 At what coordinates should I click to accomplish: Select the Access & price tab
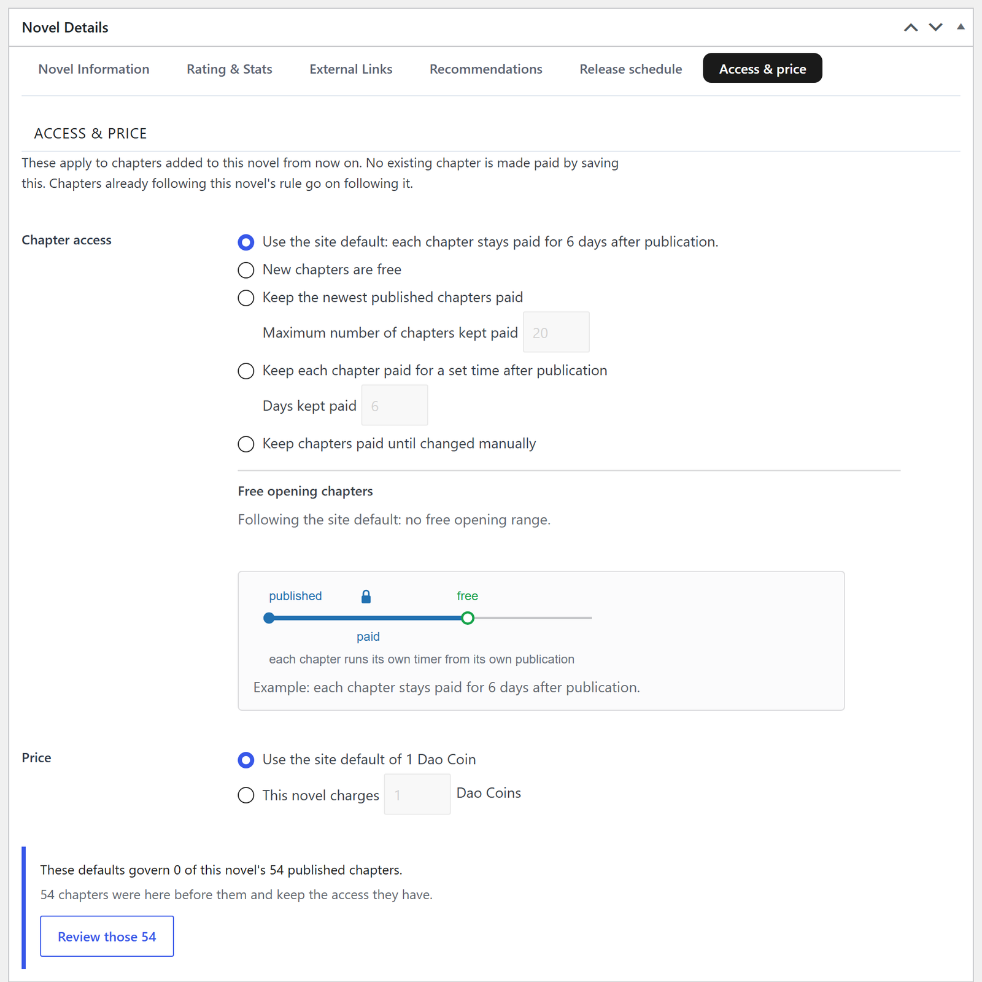(762, 68)
